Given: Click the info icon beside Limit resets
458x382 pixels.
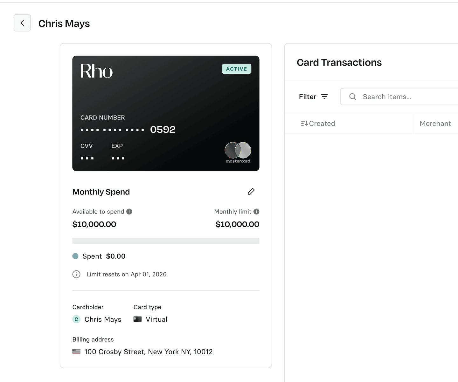Looking at the screenshot, I should (76, 274).
